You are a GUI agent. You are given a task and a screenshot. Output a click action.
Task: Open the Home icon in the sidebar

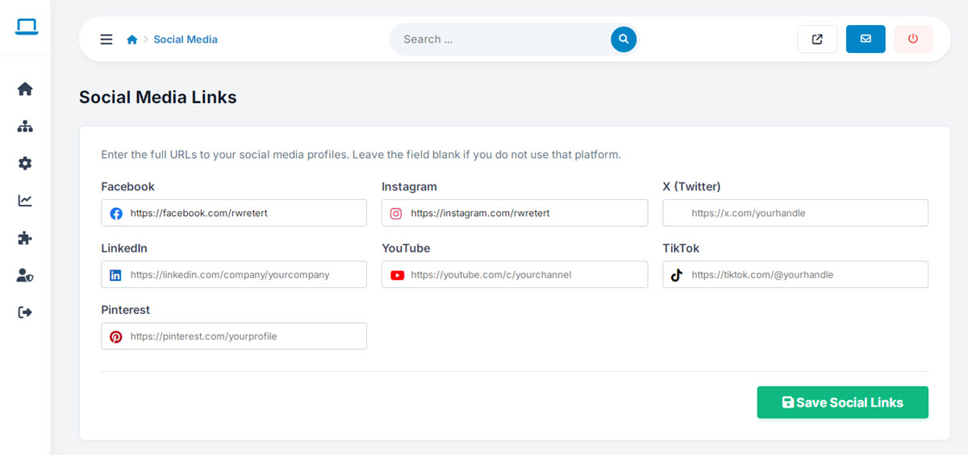click(x=25, y=89)
